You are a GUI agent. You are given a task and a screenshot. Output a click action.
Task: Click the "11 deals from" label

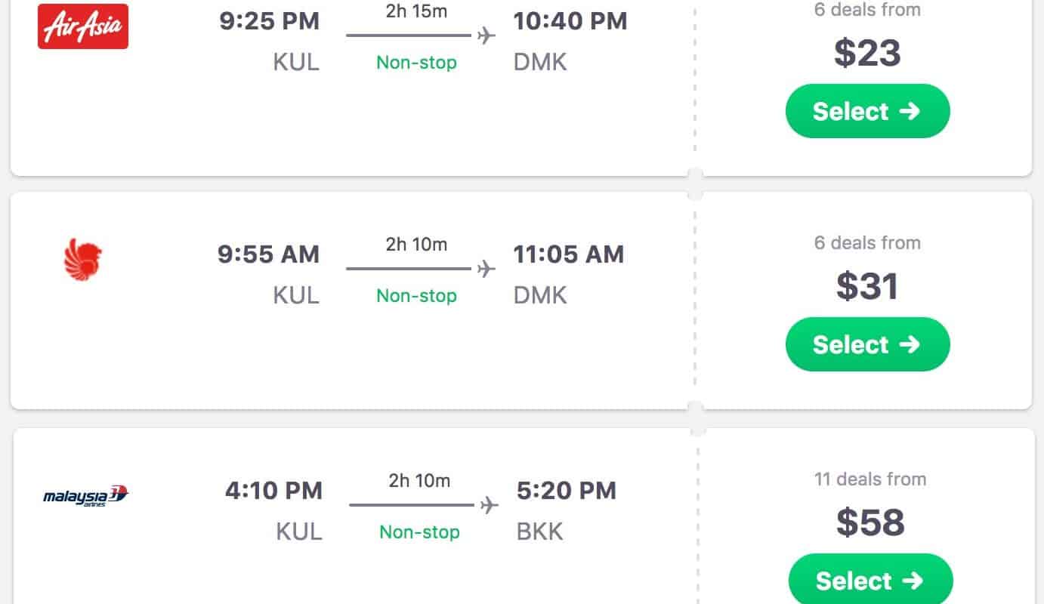870,479
